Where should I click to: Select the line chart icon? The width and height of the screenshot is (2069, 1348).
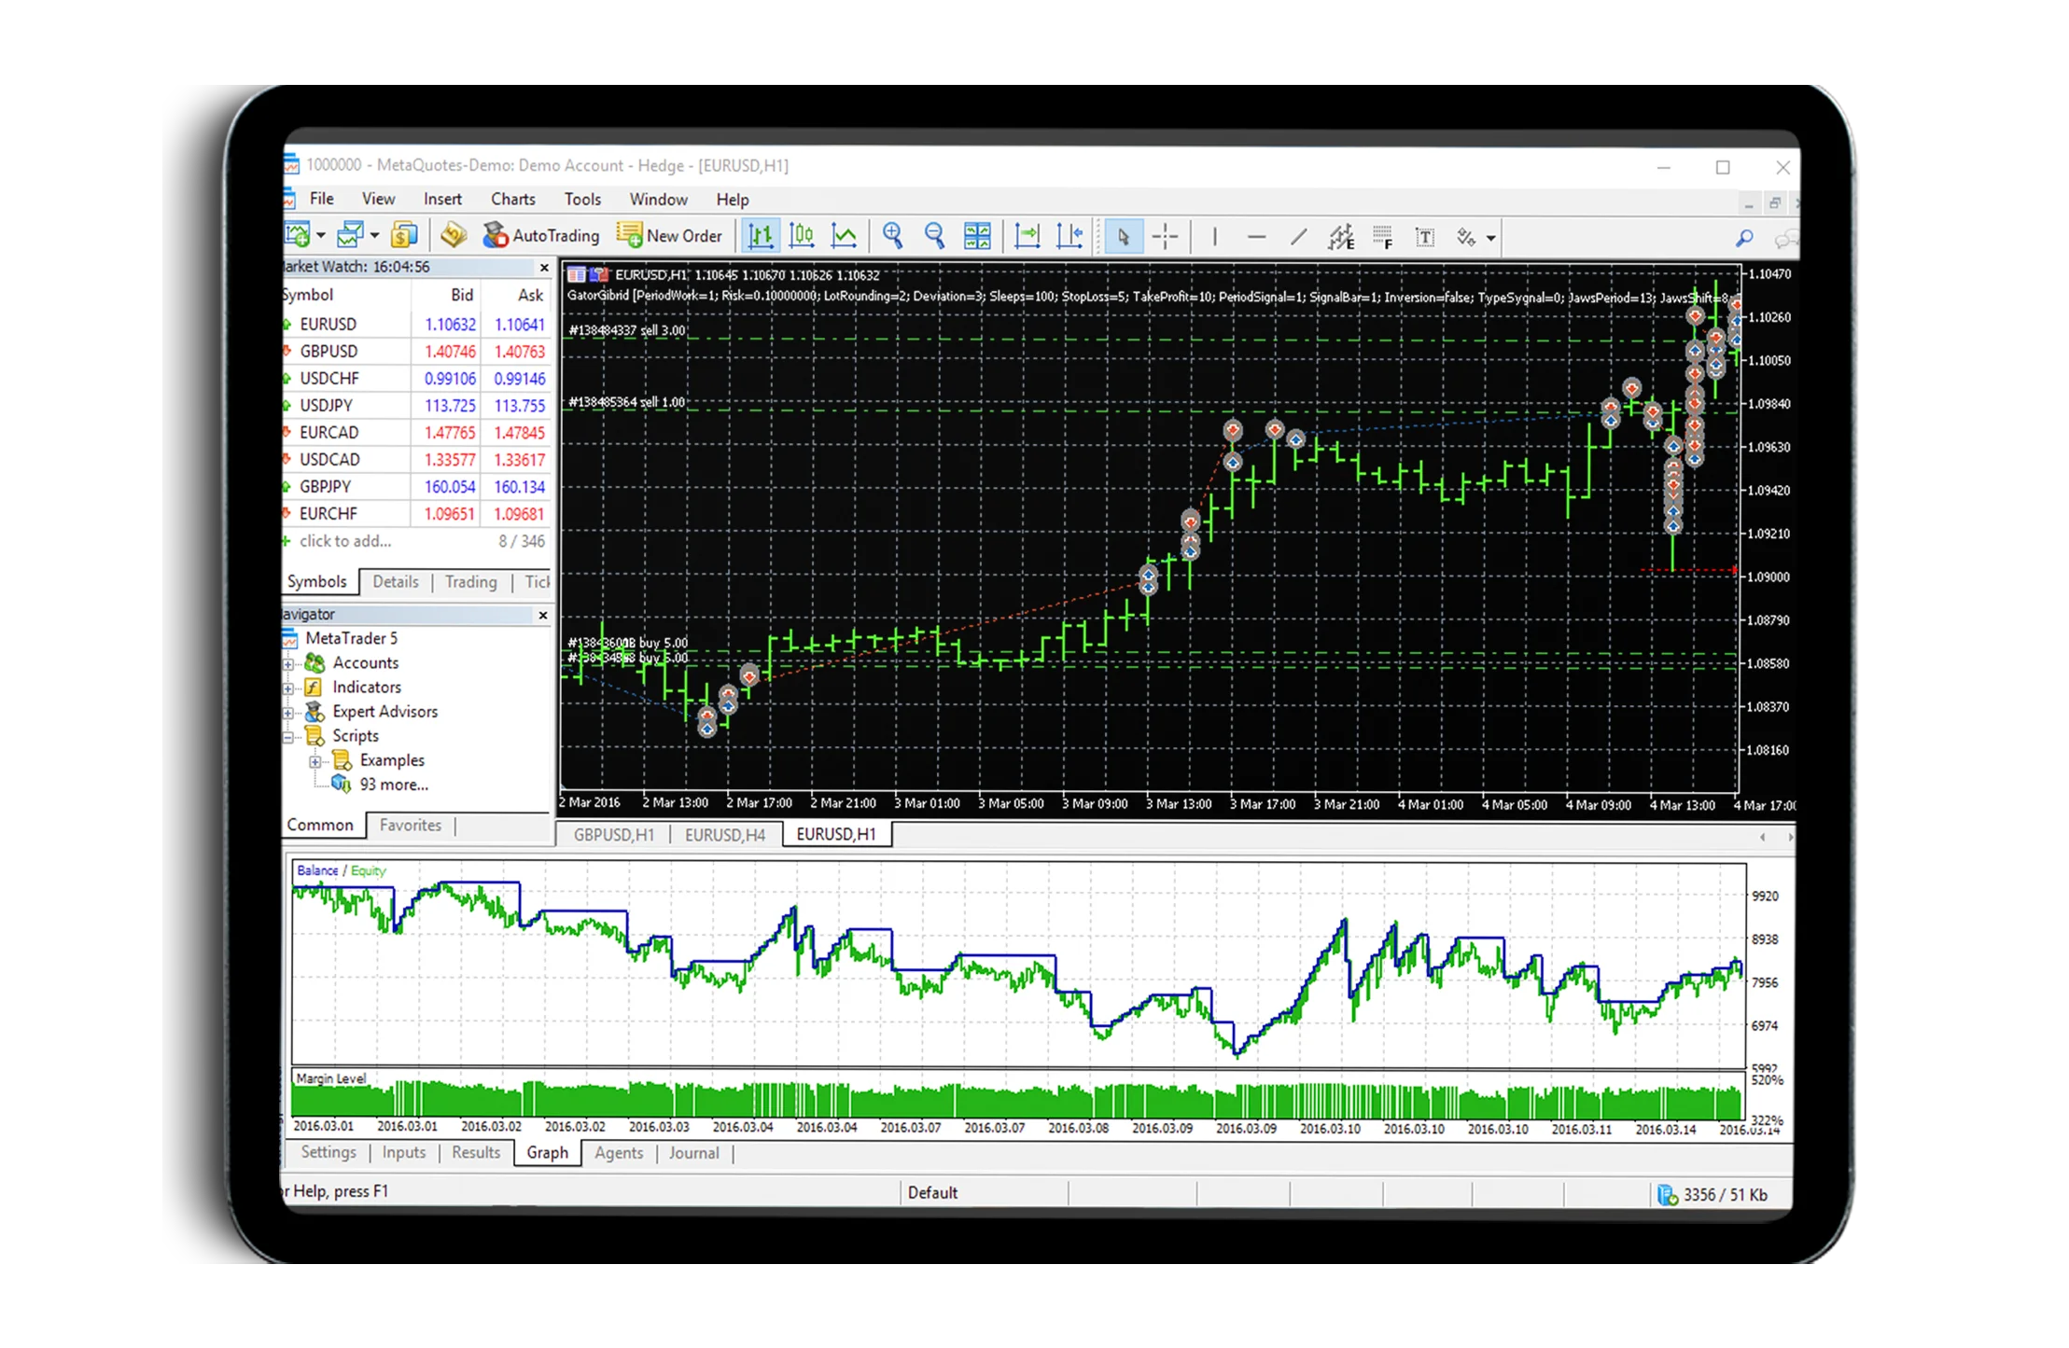[x=844, y=236]
